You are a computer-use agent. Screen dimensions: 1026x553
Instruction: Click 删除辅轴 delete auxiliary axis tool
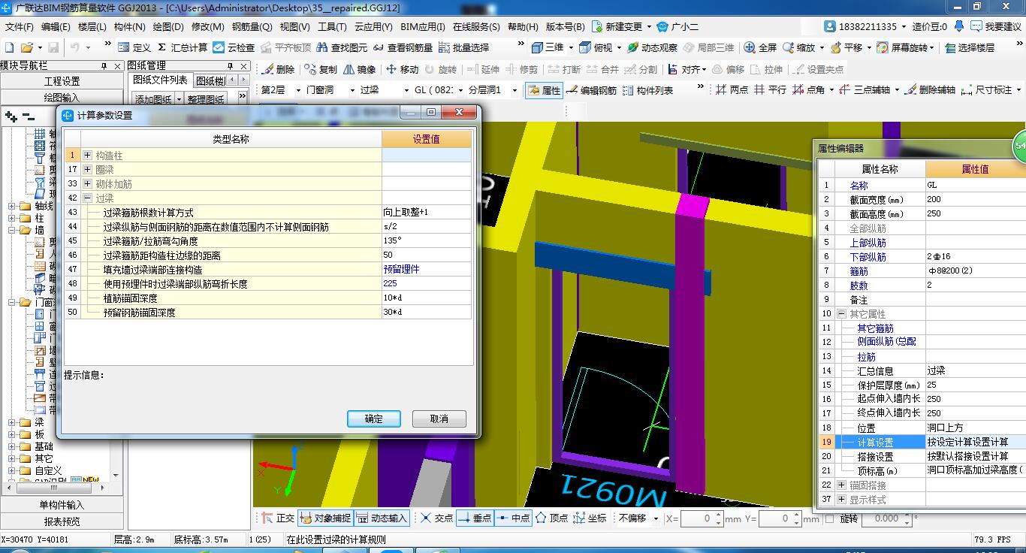click(931, 89)
